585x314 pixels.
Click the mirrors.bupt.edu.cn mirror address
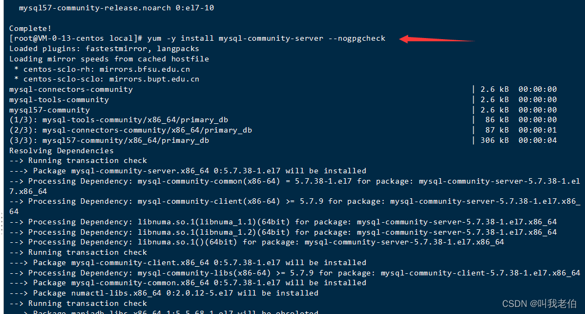pos(154,79)
